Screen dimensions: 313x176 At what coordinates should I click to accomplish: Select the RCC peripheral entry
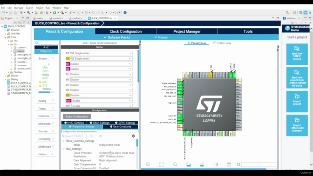click(45, 82)
